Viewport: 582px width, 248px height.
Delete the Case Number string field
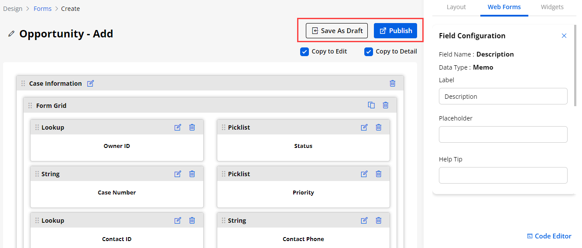pyautogui.click(x=192, y=174)
